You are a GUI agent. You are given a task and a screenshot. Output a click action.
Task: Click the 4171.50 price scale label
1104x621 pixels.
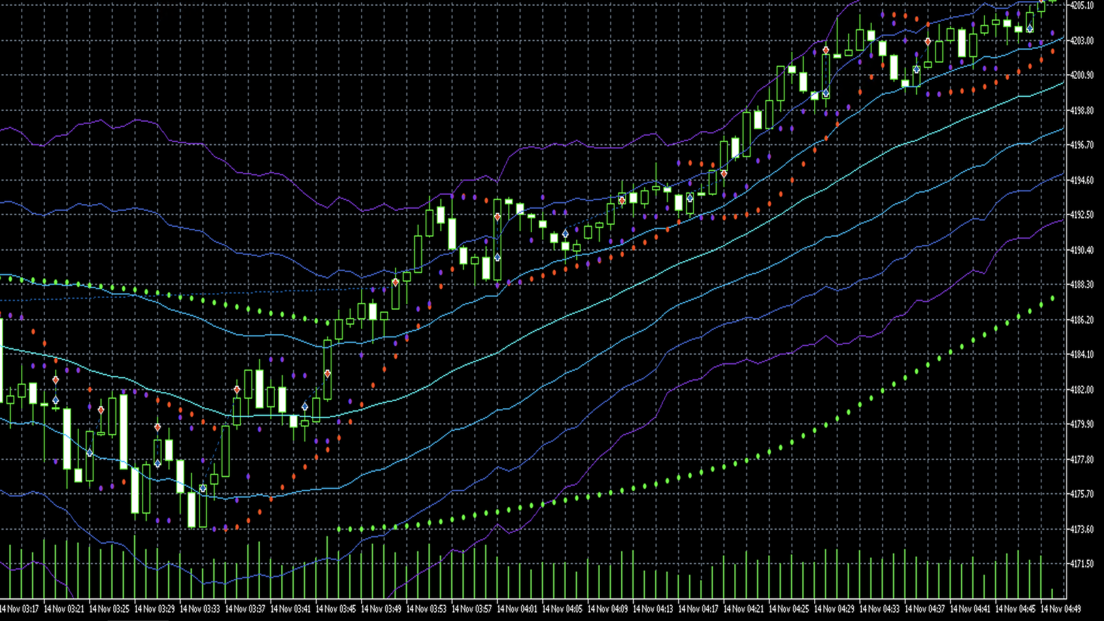click(x=1082, y=564)
